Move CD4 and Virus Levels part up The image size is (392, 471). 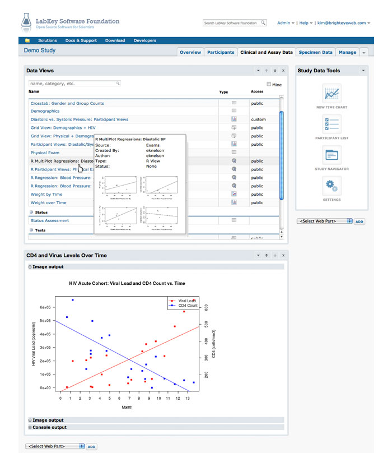(267, 255)
